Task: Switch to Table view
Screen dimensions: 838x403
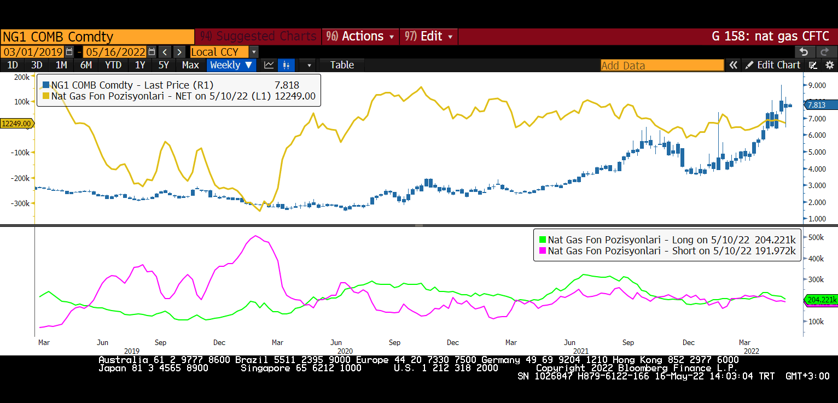Action: pyautogui.click(x=342, y=65)
